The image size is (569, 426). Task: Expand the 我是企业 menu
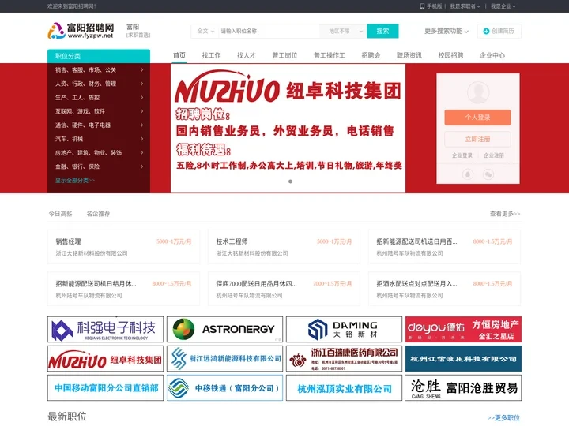click(503, 6)
